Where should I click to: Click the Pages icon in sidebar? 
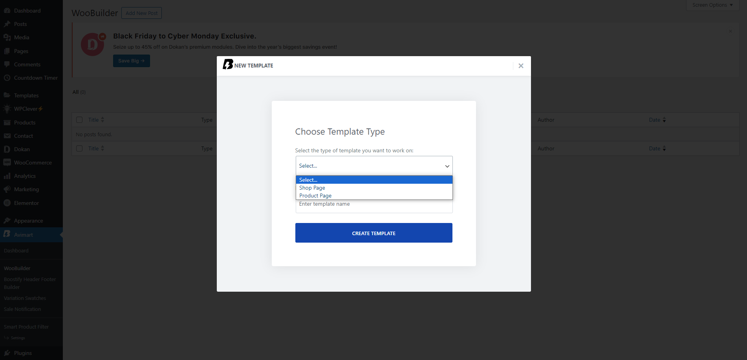coord(7,51)
